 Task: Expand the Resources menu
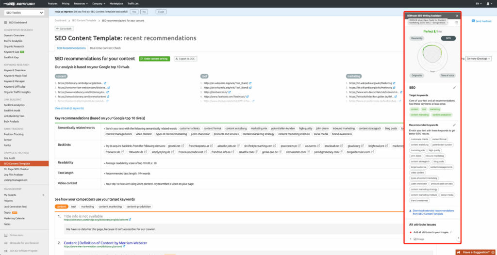click(x=81, y=4)
